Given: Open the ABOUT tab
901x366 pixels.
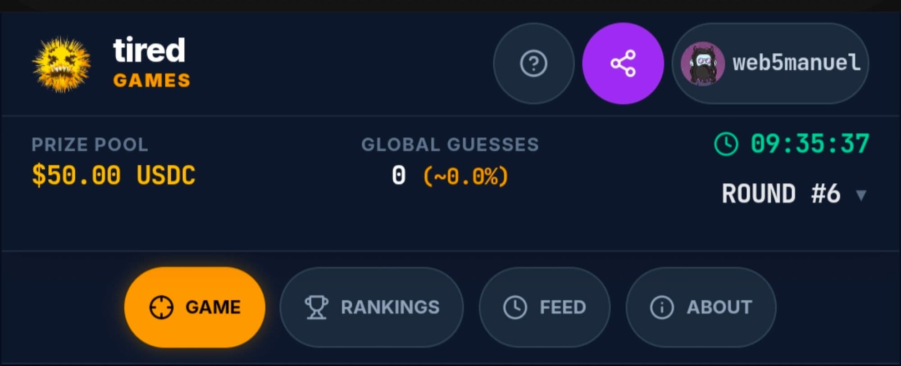Looking at the screenshot, I should point(719,307).
